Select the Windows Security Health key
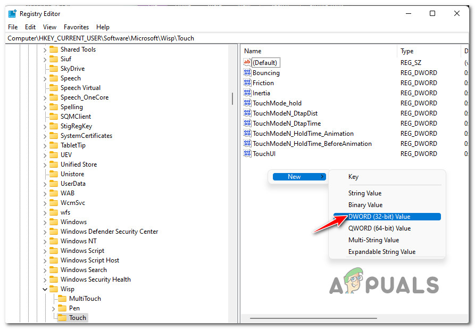Viewport: 475px width, 329px height. [x=96, y=279]
